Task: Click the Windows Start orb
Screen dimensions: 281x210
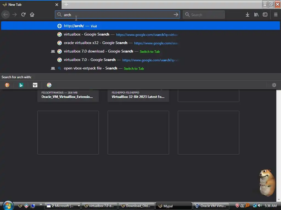Action: tap(8, 205)
